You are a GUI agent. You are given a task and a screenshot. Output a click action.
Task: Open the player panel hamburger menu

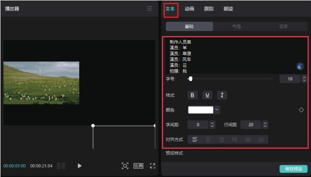(x=150, y=8)
